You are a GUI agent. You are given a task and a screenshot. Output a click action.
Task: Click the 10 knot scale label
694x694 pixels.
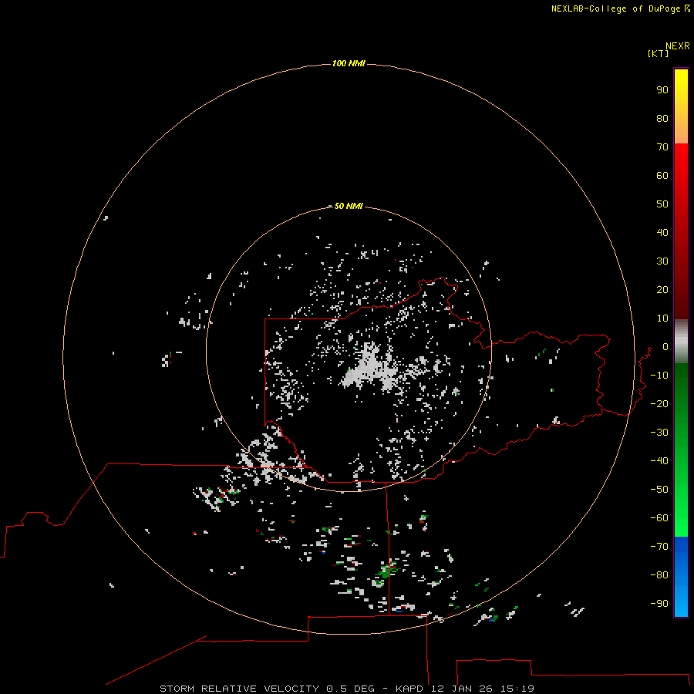pyautogui.click(x=662, y=318)
